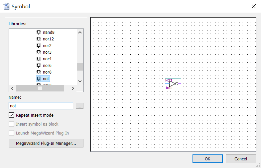
Task: Pick nor8 from the list
Action: click(47, 72)
